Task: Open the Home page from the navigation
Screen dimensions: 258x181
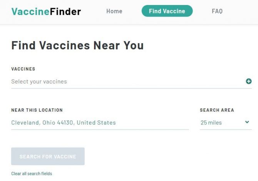Action: pyautogui.click(x=114, y=11)
